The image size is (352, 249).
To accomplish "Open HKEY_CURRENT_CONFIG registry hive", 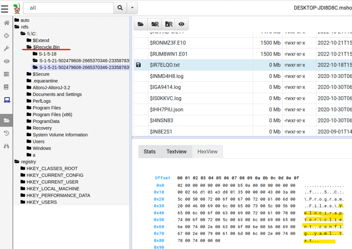I will click(x=52, y=175).
